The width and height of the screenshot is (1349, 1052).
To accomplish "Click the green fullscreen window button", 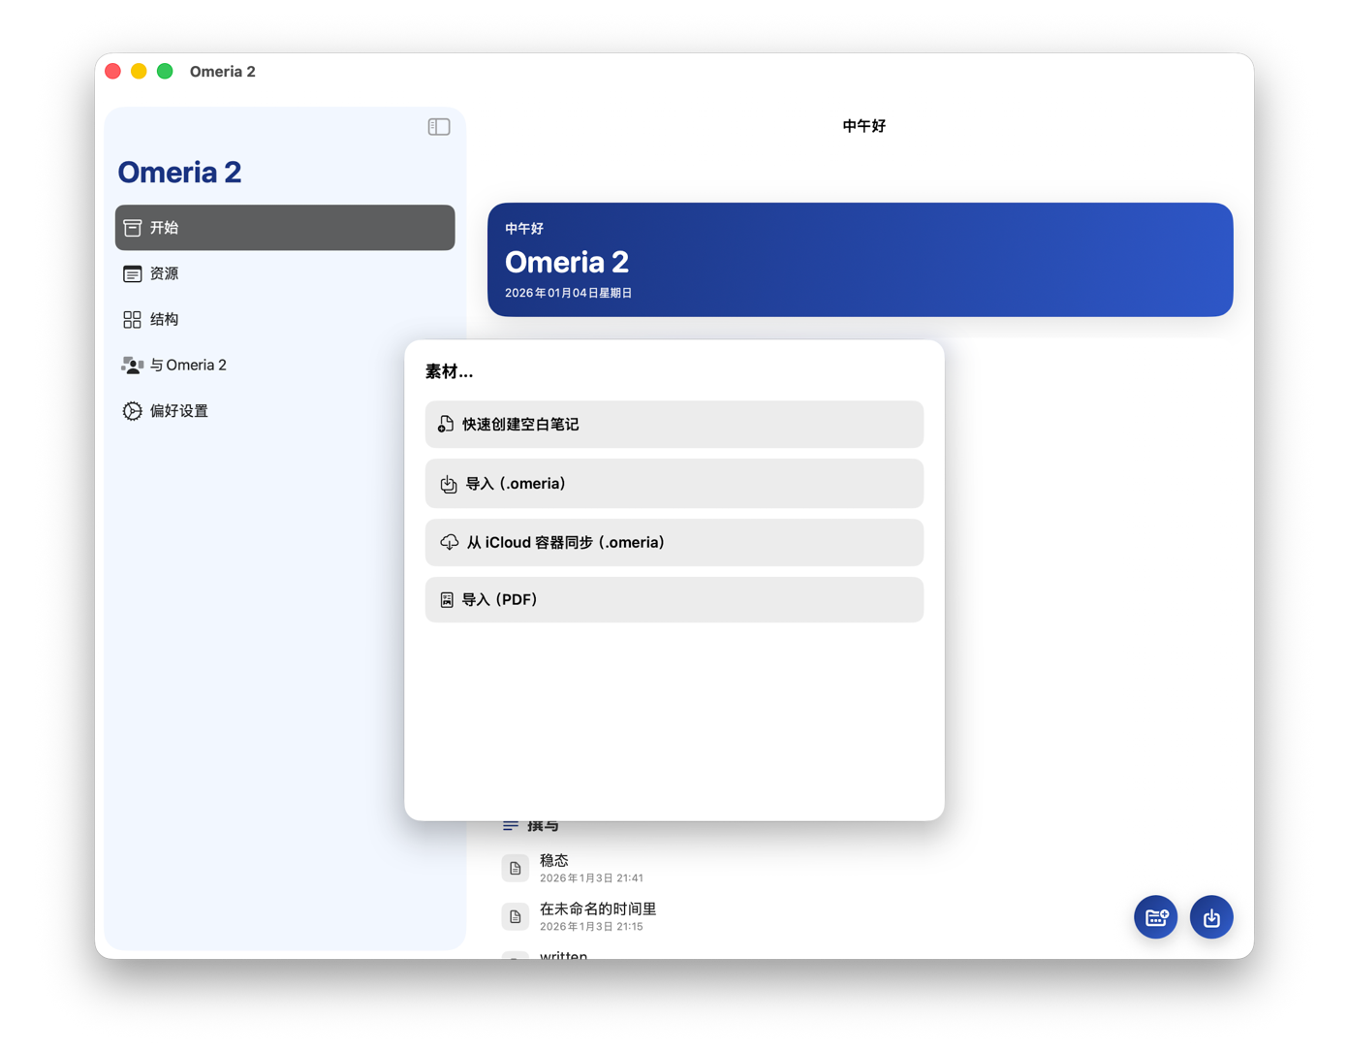I will pos(165,72).
